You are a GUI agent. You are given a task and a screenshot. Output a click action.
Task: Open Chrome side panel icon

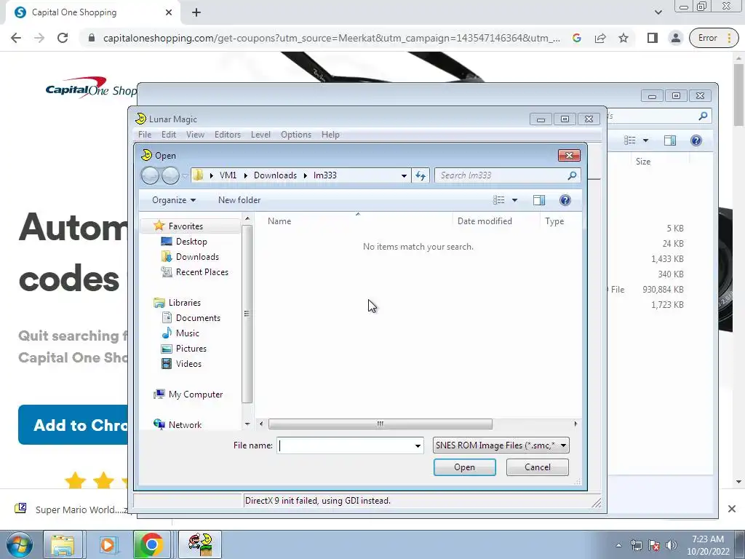pos(653,38)
